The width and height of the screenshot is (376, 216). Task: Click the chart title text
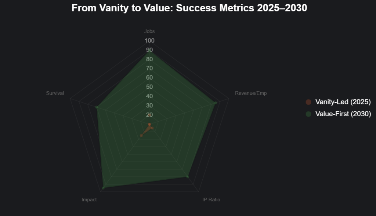point(189,8)
